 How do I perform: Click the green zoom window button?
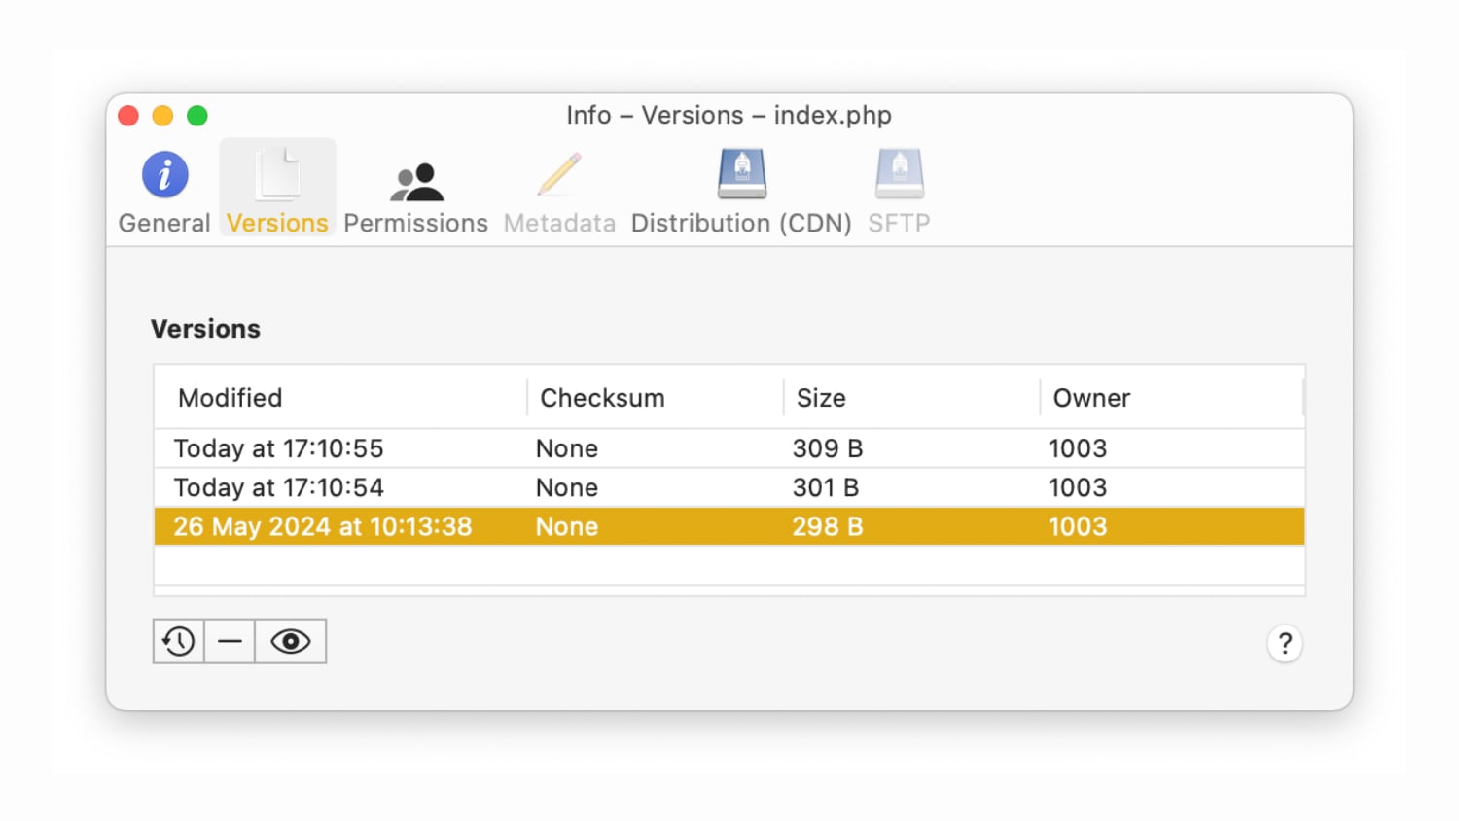tap(197, 116)
